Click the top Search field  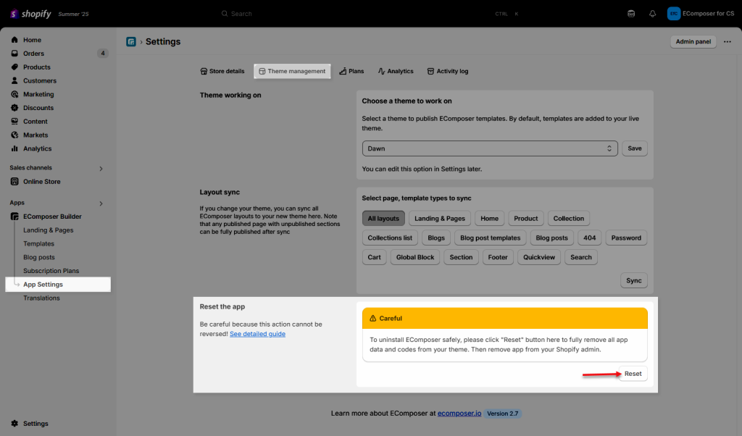pos(370,14)
